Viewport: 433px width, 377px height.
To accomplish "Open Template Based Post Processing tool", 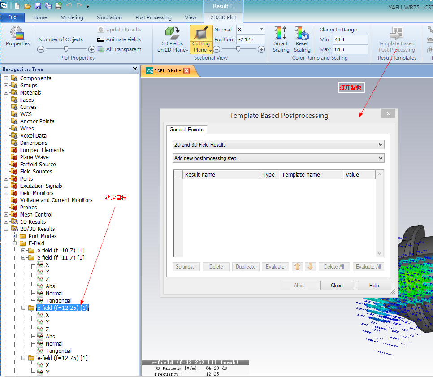I will pos(397,39).
